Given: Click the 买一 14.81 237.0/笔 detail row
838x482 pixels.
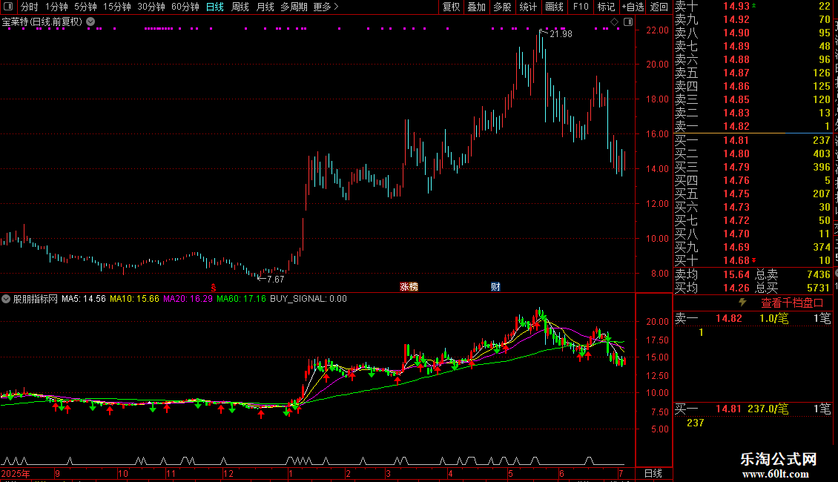Looking at the screenshot, I should point(753,409).
